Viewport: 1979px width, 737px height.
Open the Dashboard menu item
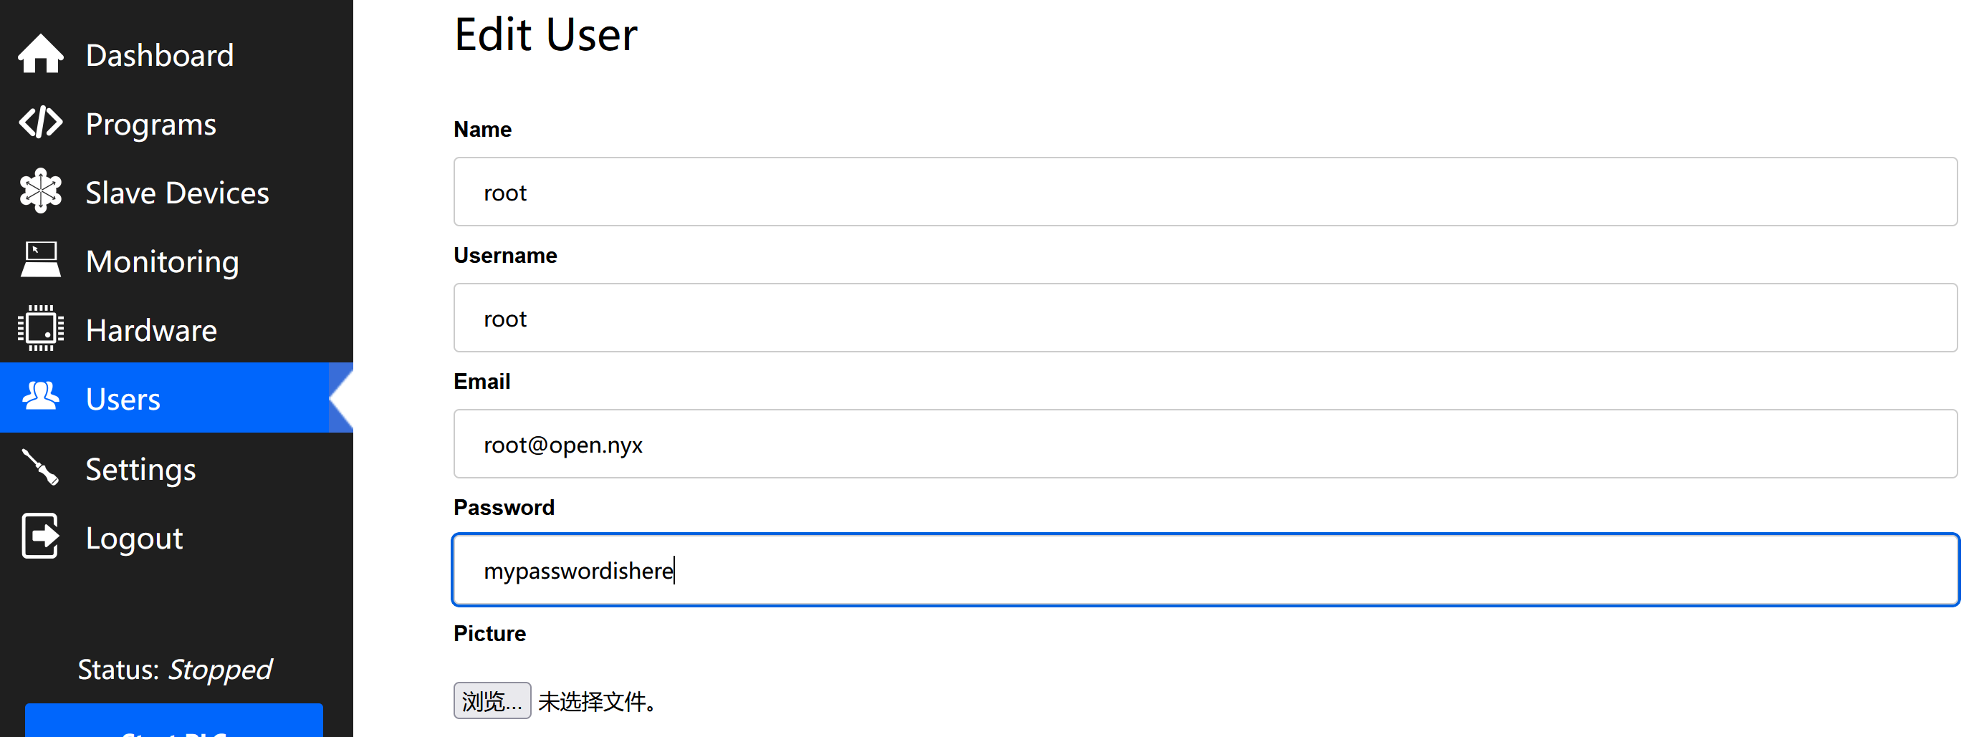point(159,55)
